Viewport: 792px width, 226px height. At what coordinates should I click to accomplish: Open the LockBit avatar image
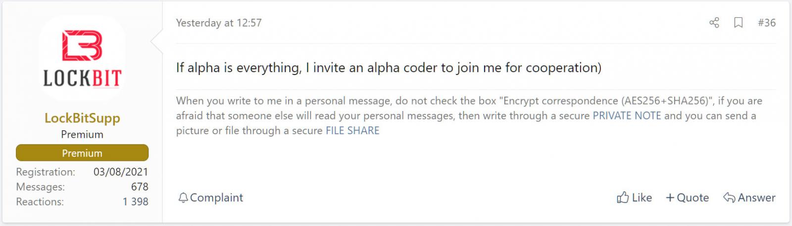[82, 58]
